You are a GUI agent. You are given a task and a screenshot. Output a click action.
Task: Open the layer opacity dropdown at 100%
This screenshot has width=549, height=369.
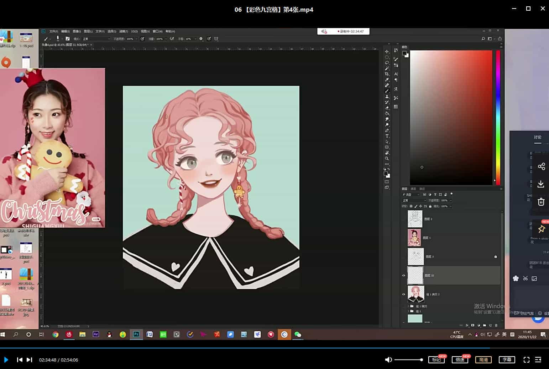click(x=445, y=200)
